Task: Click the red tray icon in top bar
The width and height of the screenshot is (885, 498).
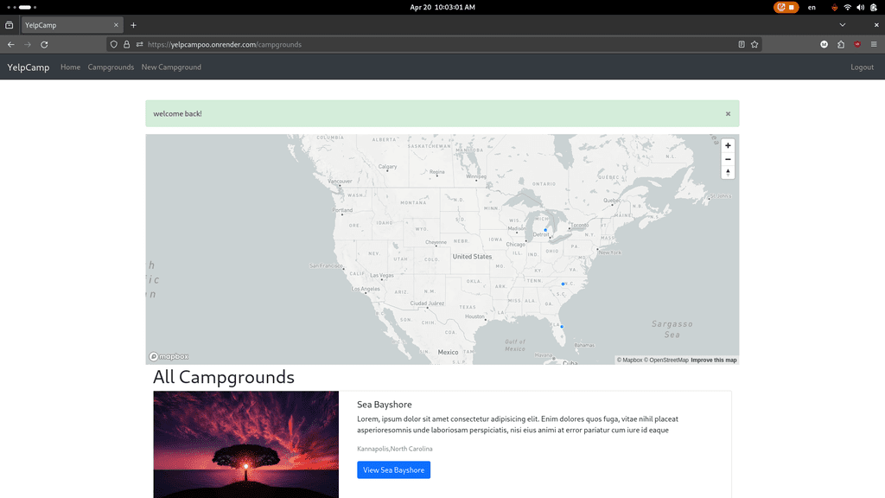Action: click(834, 7)
